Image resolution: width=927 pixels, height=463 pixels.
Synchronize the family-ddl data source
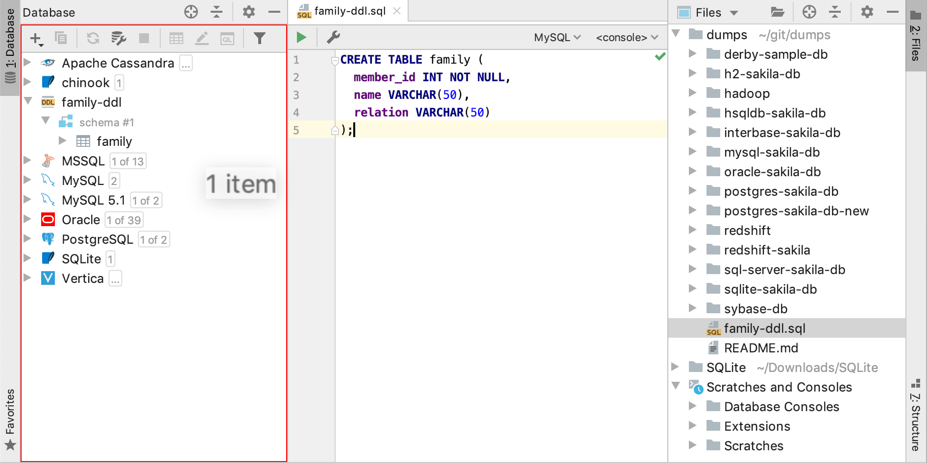tap(92, 37)
